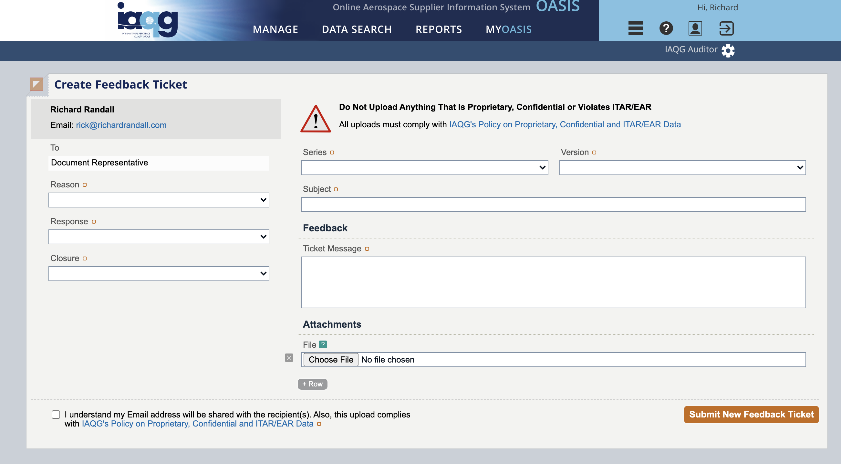This screenshot has height=464, width=841.
Task: Expand the Version dropdown
Action: (682, 167)
